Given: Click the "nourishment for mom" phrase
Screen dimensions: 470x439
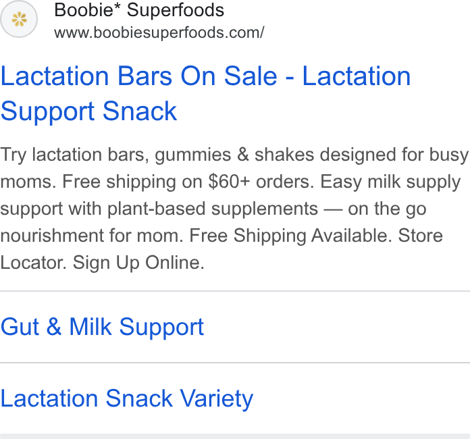Looking at the screenshot, I should point(92,236).
